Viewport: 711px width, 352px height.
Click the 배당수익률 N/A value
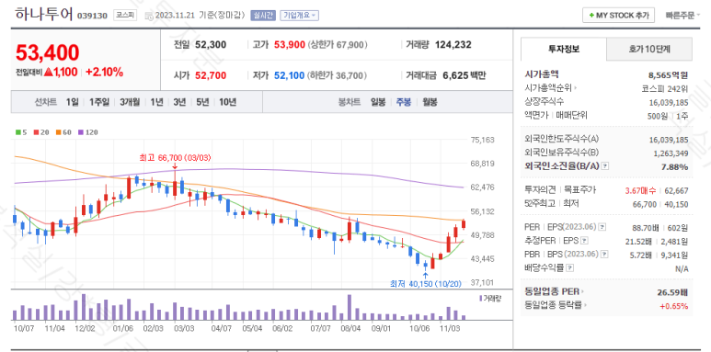pyautogui.click(x=682, y=268)
